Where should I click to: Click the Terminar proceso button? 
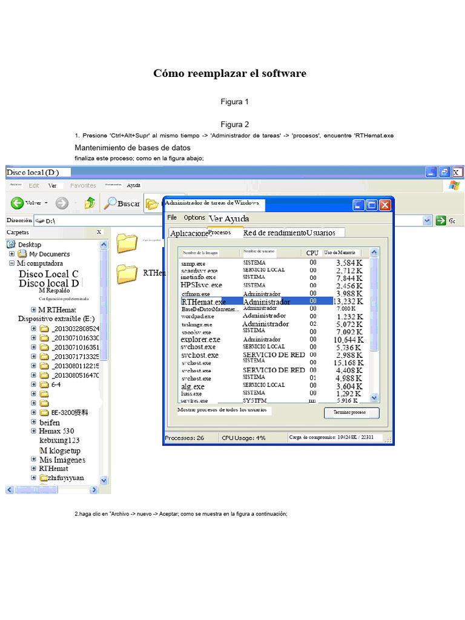tap(352, 413)
